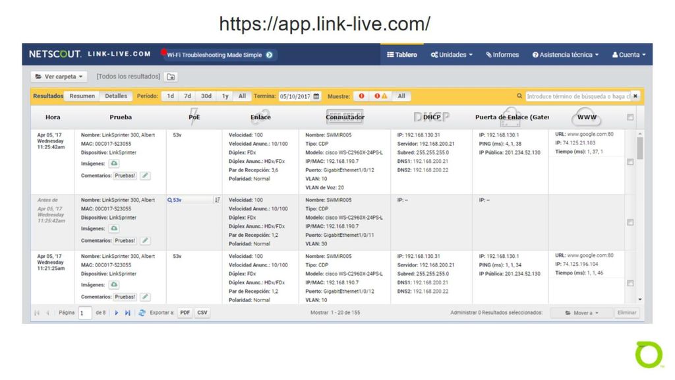
Task: Open the Tablero tab
Action: 402,55
